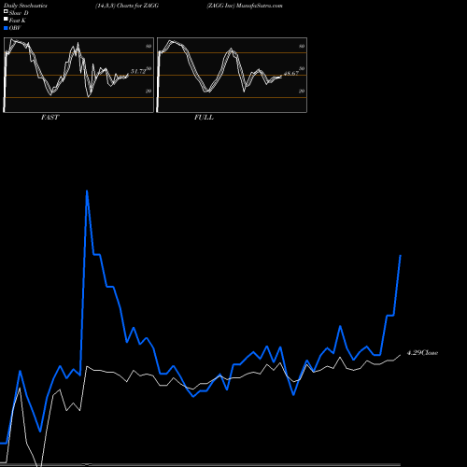Open the FULL stochastic chart thumbnail

click(232, 75)
